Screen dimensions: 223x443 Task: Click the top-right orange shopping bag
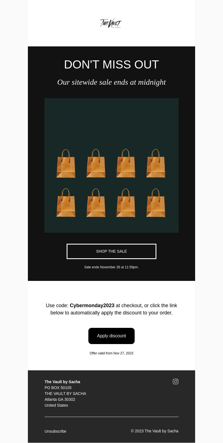156,164
